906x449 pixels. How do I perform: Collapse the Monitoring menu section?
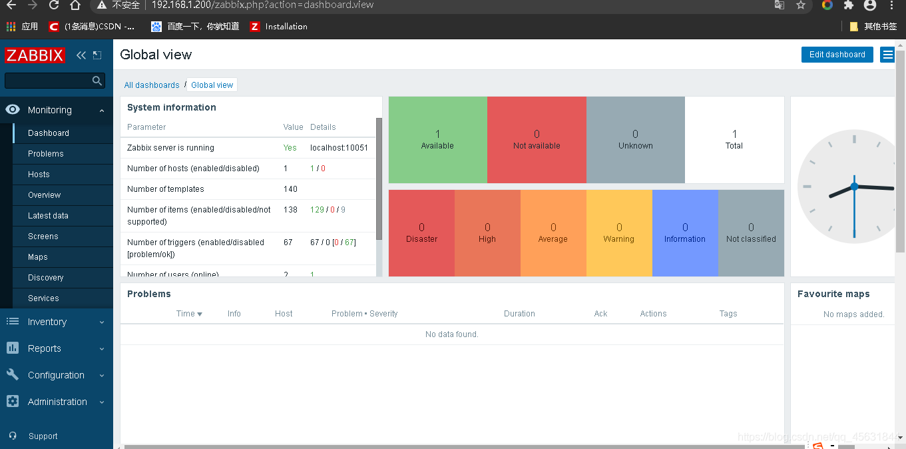pos(102,111)
